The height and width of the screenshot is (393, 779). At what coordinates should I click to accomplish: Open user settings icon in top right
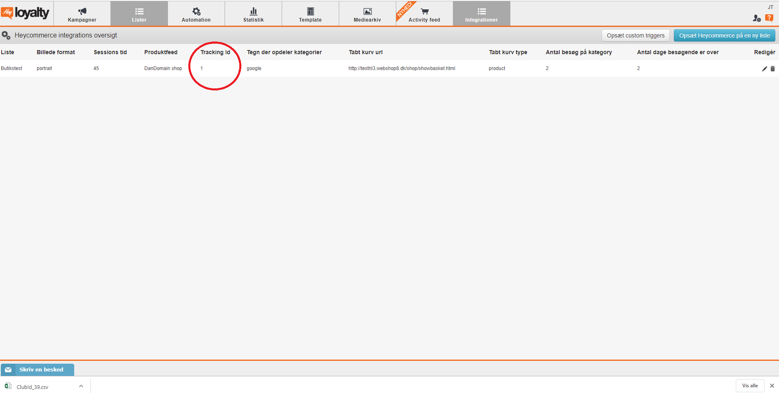click(x=757, y=18)
